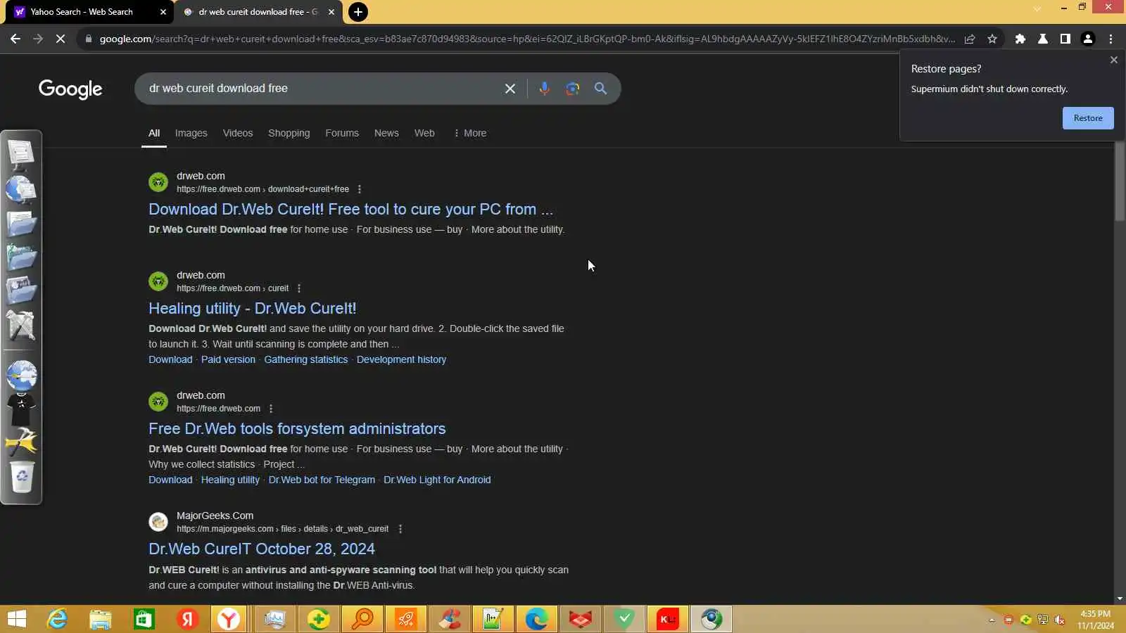The image size is (1126, 633).
Task: Open the Dr.Web bot for Telegram sitelink
Action: pos(322,480)
